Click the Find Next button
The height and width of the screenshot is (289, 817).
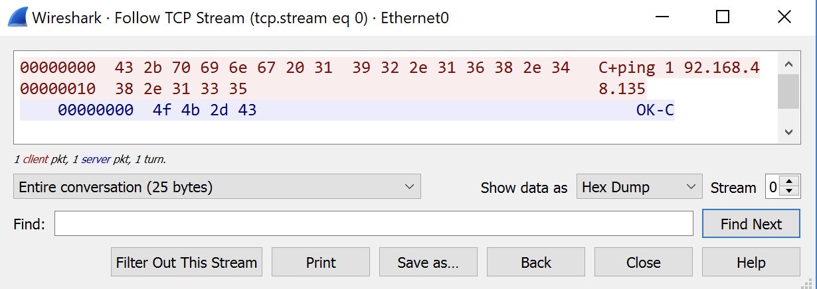[x=751, y=224]
